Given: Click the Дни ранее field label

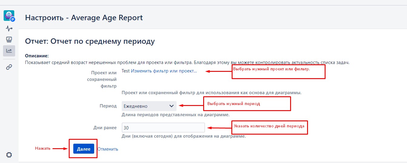Looking at the screenshot, I should [105, 128].
